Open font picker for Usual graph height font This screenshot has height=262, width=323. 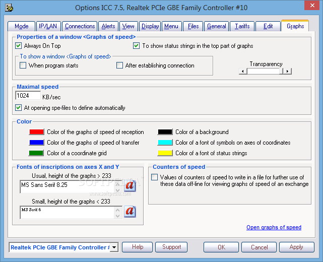point(130,186)
